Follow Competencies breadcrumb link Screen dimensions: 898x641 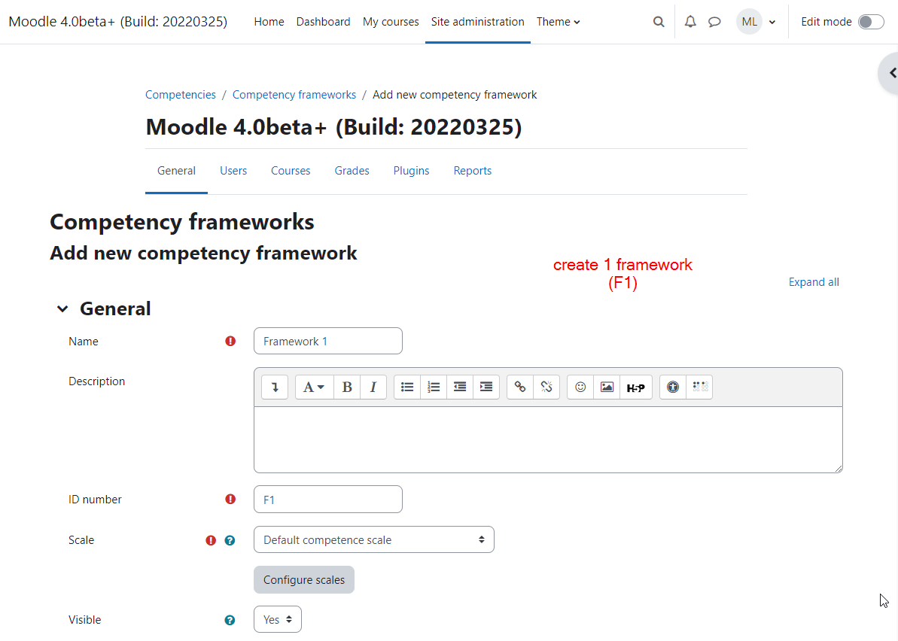coord(181,95)
